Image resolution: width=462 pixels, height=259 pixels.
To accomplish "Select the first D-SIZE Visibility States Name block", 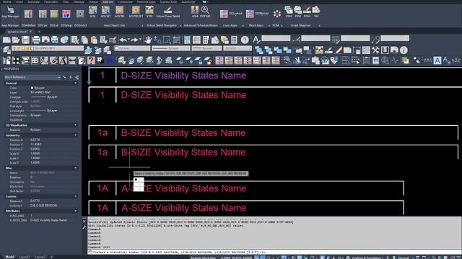I will pyautogui.click(x=183, y=76).
